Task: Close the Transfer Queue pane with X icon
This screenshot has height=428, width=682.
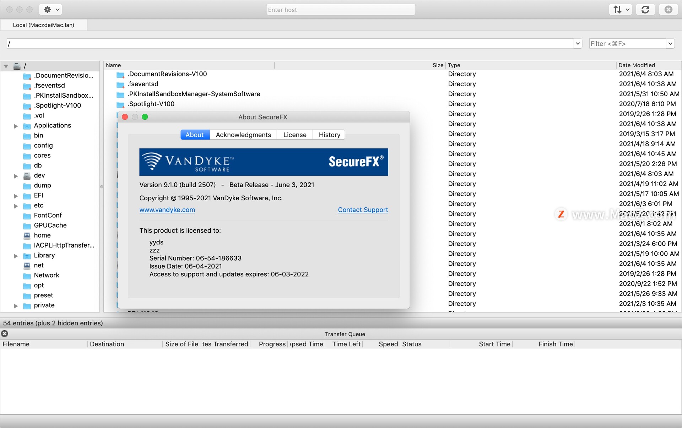Action: click(x=5, y=334)
